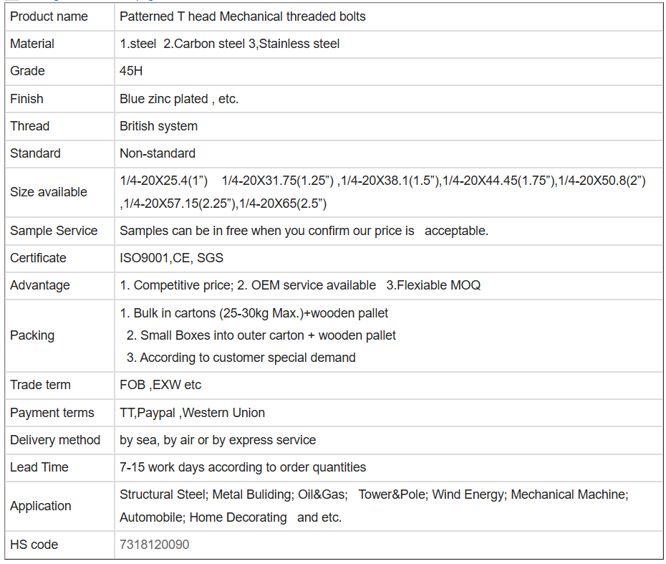Click the "Non-standard" standard value
The height and width of the screenshot is (564, 666).
click(x=158, y=153)
